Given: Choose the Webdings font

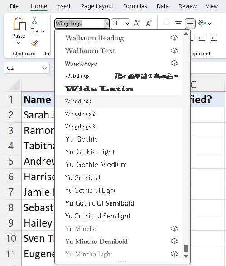Looking at the screenshot, I should coord(119,76).
